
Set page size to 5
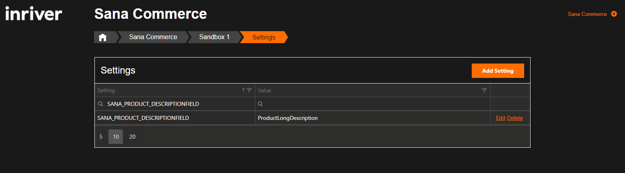pos(101,137)
